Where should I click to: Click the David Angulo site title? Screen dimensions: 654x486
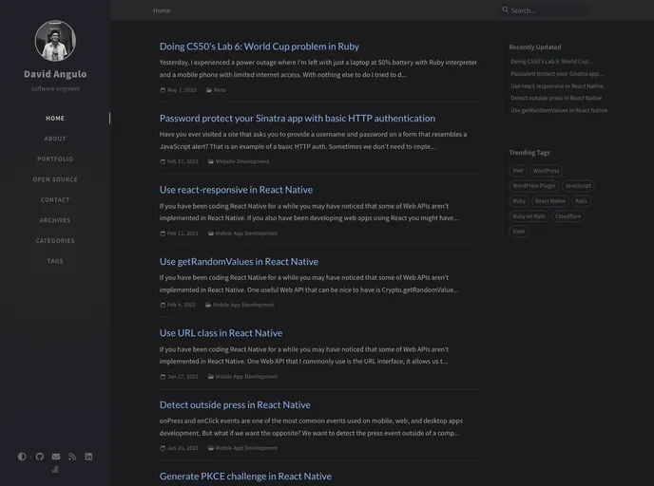[55, 74]
